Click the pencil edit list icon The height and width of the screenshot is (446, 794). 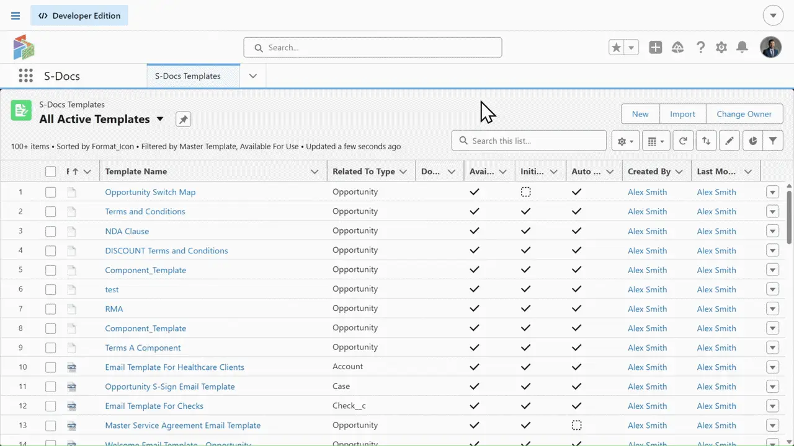pyautogui.click(x=729, y=141)
